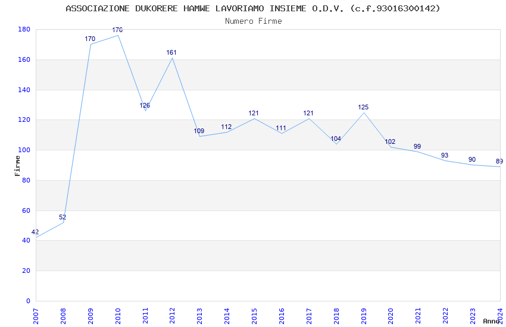Viewport: 506px width, 327px height.
Task: Click the 100 y-axis tick value
Action: click(24, 150)
